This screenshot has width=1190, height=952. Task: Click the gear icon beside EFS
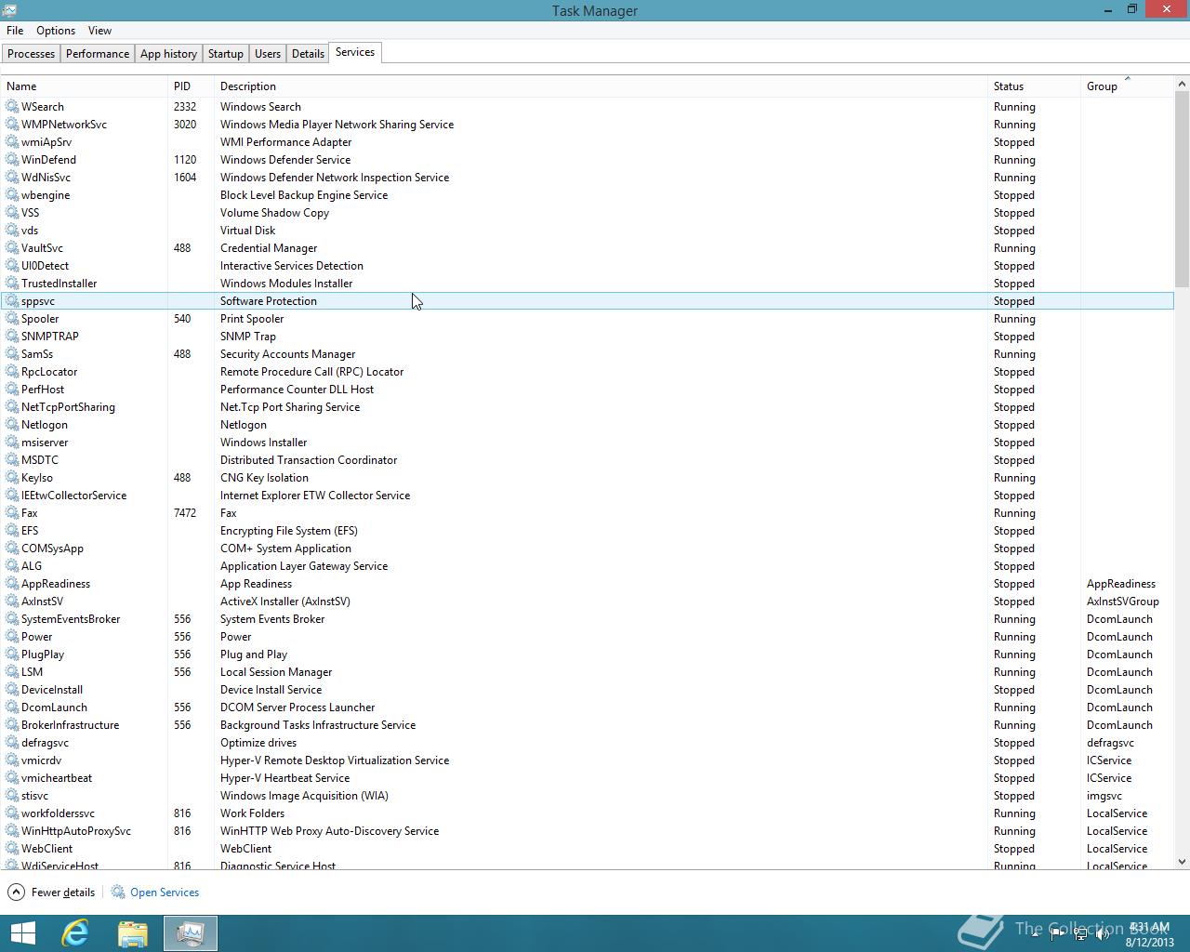point(12,531)
